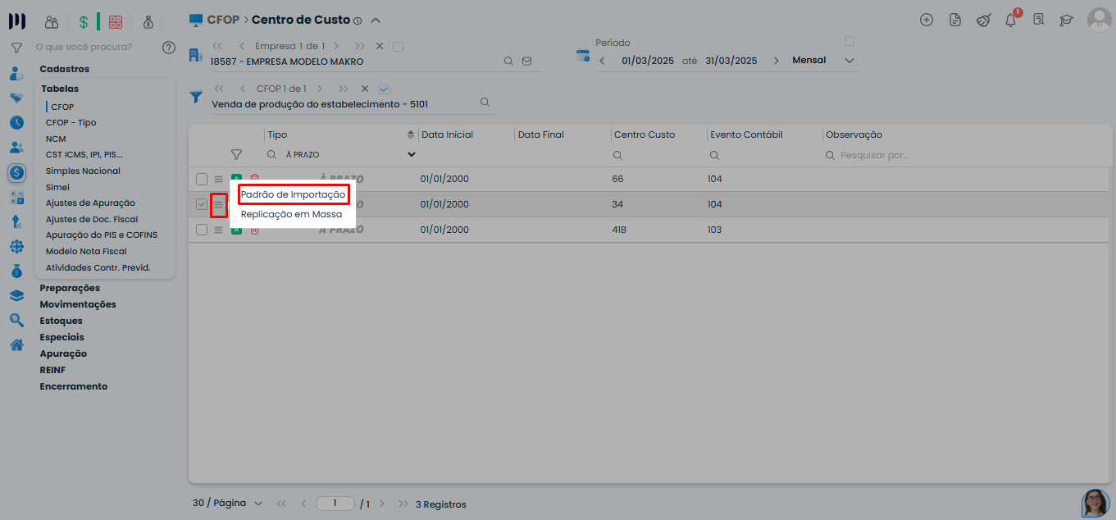Viewport: 1116px width, 520px height.
Task: Click the Centro Custo column search icon
Action: (617, 155)
